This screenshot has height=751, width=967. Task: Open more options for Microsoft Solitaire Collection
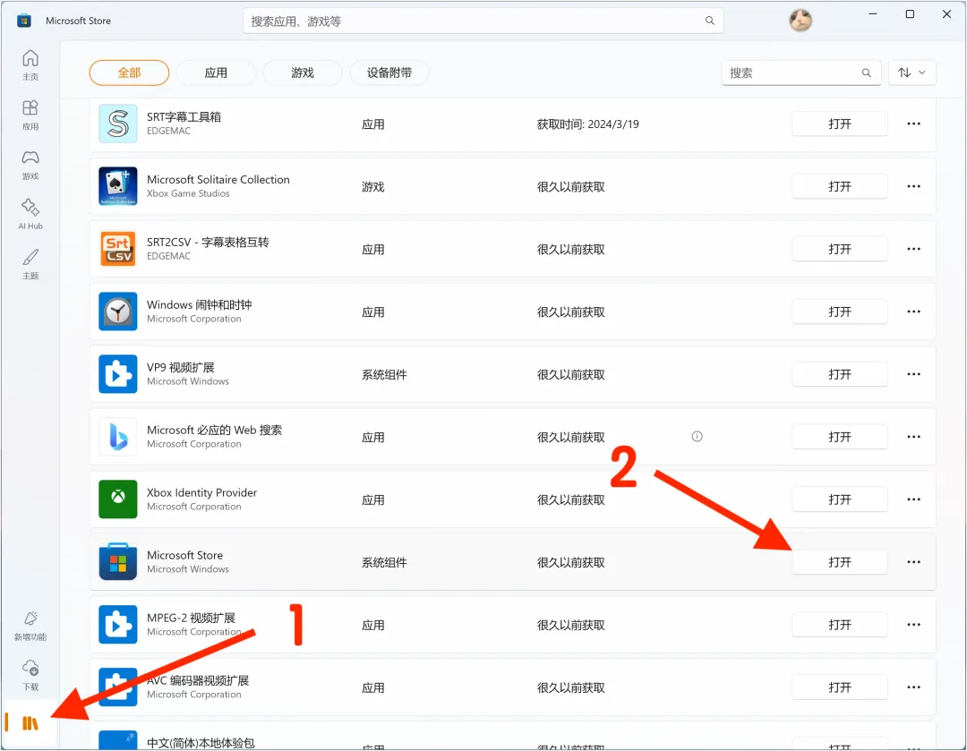click(x=914, y=186)
